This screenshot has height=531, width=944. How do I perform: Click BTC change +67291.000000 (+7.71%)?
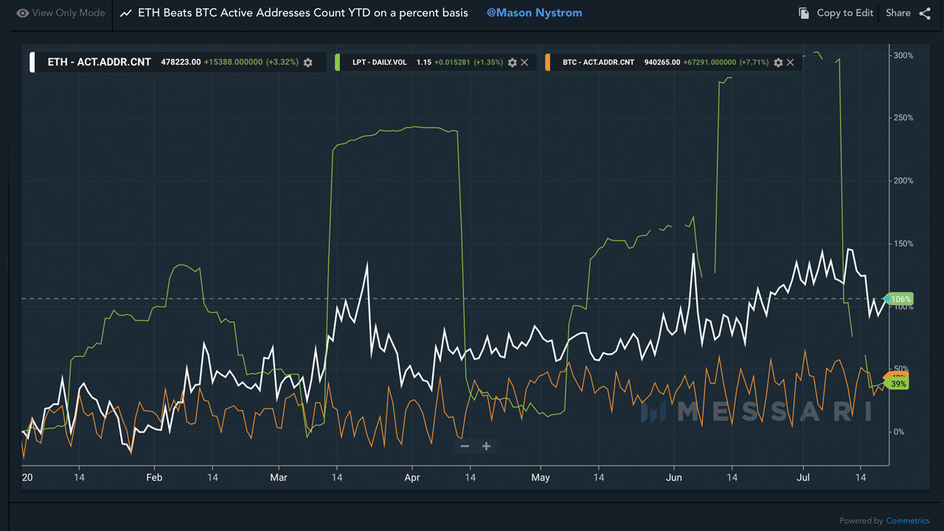click(x=726, y=63)
